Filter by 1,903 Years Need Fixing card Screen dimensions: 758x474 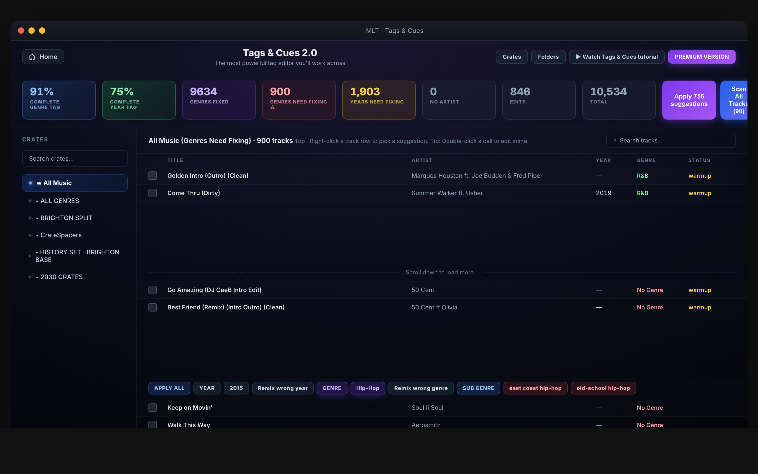click(379, 100)
